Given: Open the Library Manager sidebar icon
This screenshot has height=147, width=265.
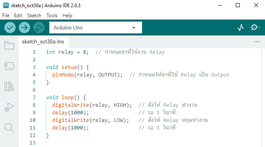Looking at the screenshot, I should click(x=9, y=86).
